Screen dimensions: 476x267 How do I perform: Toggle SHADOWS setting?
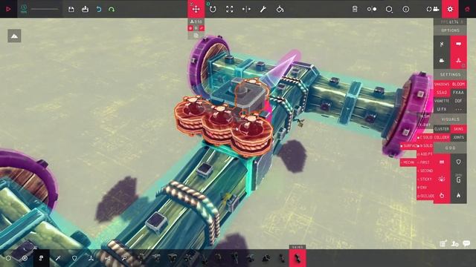coord(441,84)
